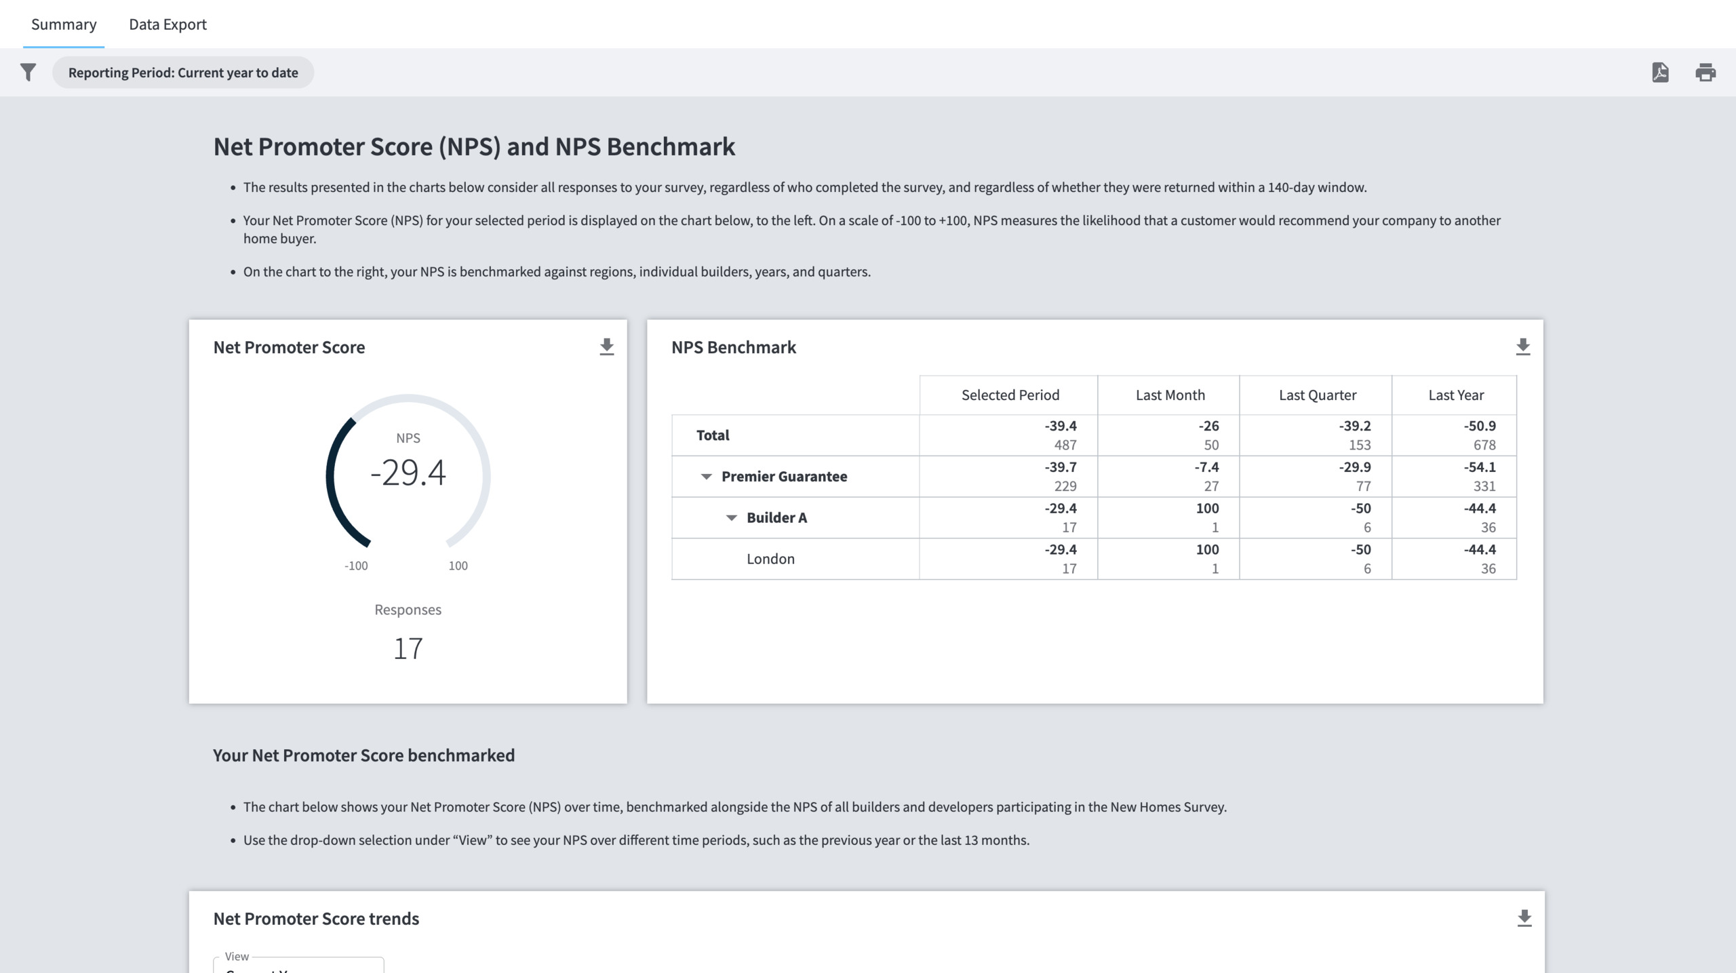Screen dimensions: 1736x973
Task: Click the Last Month column header
Action: click(1170, 395)
